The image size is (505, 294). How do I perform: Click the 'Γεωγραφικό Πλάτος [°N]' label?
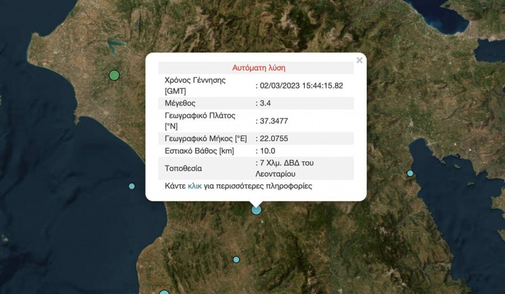pyautogui.click(x=200, y=120)
